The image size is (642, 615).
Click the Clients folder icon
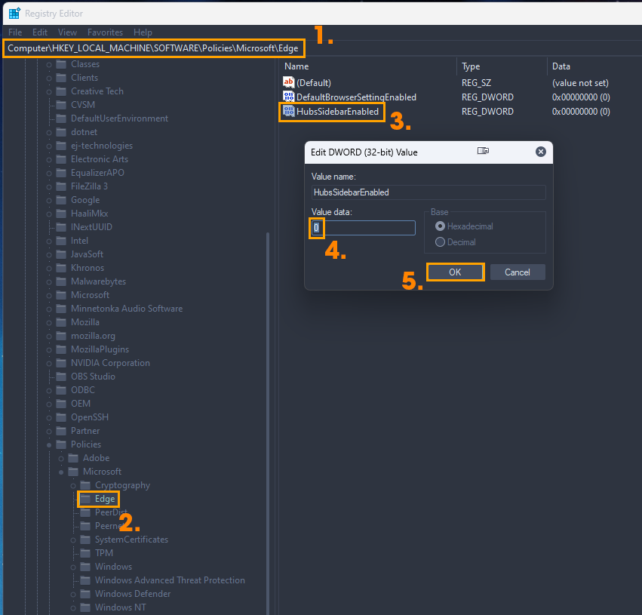(61, 78)
